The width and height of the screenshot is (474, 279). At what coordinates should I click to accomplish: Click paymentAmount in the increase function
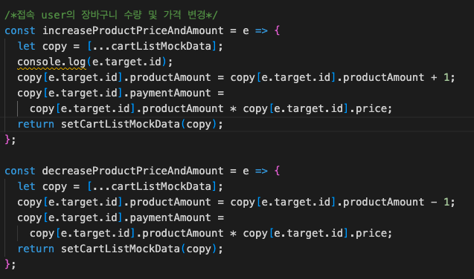point(170,93)
